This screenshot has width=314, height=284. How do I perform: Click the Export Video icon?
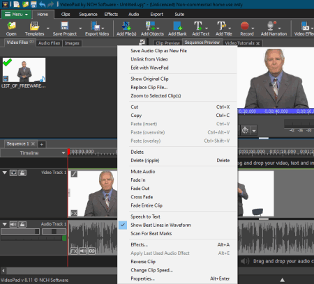[96, 26]
